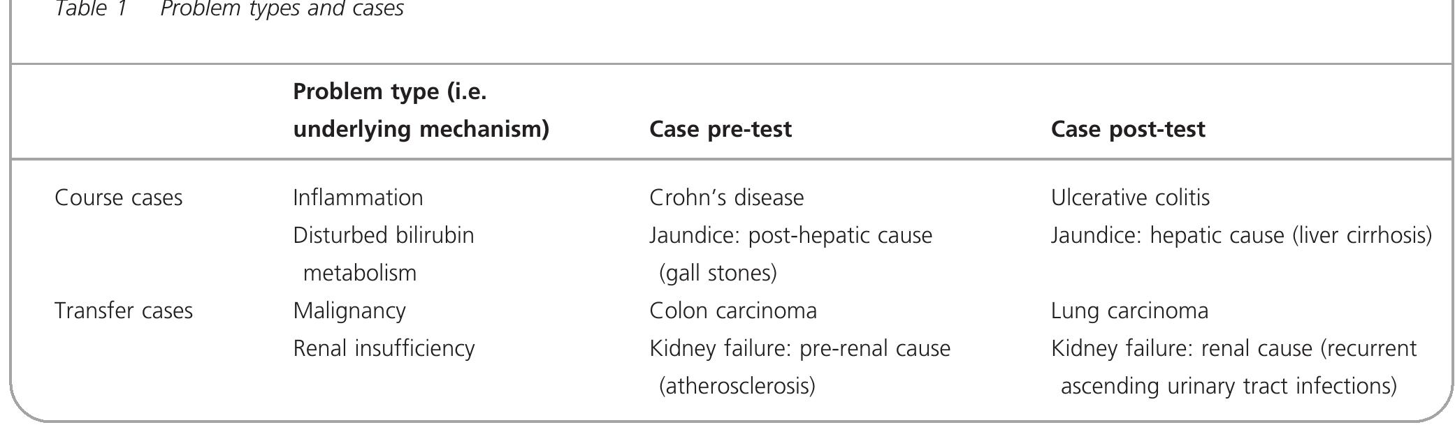Select the "ascending urinary tract infections" text
Image resolution: width=1455 pixels, height=425 pixels.
(1228, 386)
